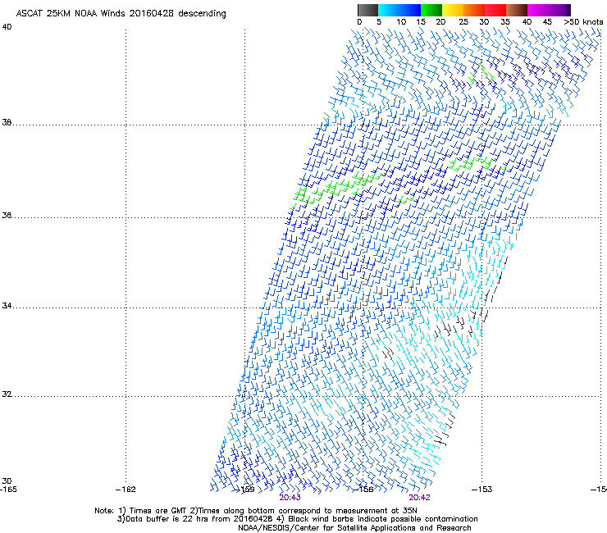
Task: Click the brown 35-40 knots legend segment
Action: point(517,10)
